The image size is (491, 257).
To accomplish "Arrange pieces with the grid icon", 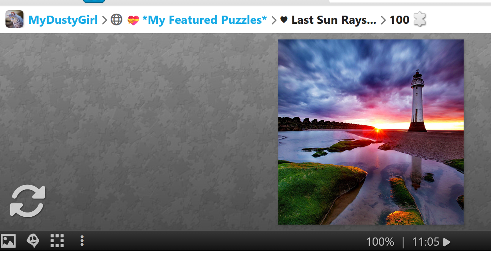I will (x=57, y=241).
